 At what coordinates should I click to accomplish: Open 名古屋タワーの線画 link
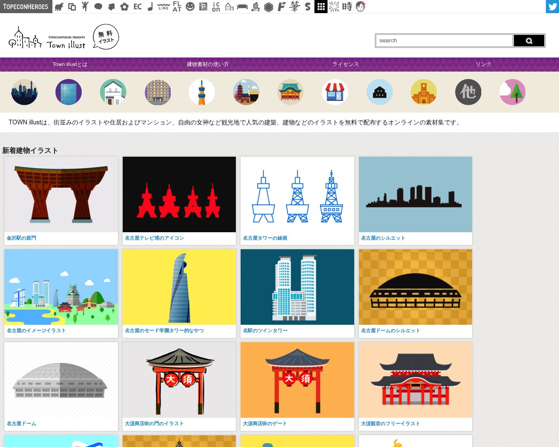[x=265, y=238]
